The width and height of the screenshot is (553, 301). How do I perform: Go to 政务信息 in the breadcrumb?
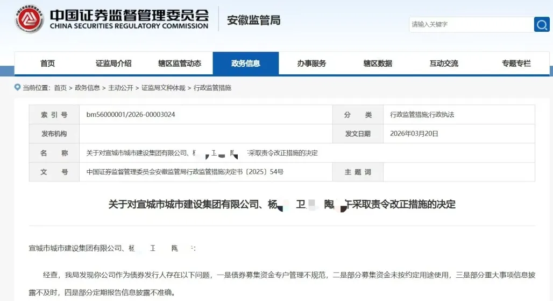(87, 88)
